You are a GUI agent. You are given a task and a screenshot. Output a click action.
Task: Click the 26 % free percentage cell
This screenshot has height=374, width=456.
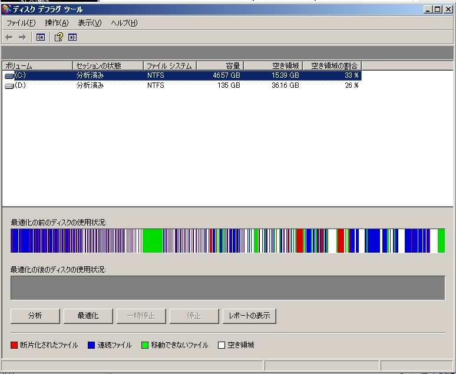click(x=352, y=85)
